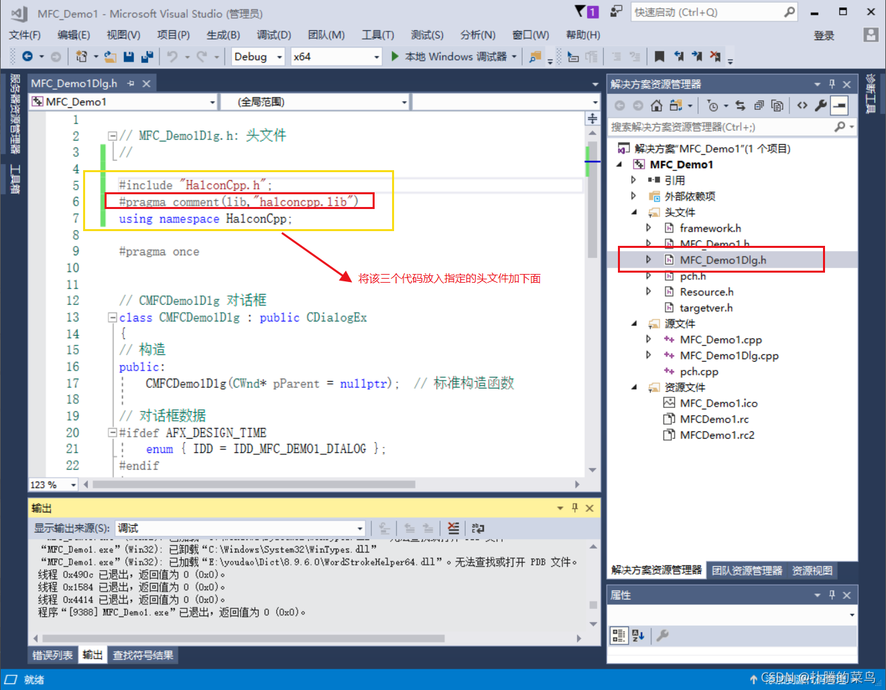Expand the 引用 tree node
886x690 pixels.
pyautogui.click(x=633, y=180)
